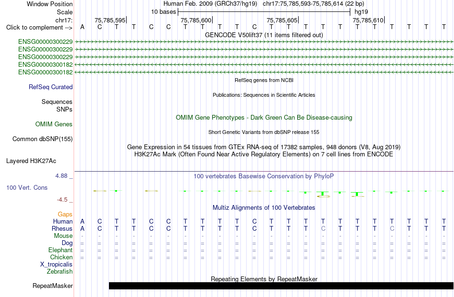Open "H3K27Ac Mark" ENCODE track title

264,154
